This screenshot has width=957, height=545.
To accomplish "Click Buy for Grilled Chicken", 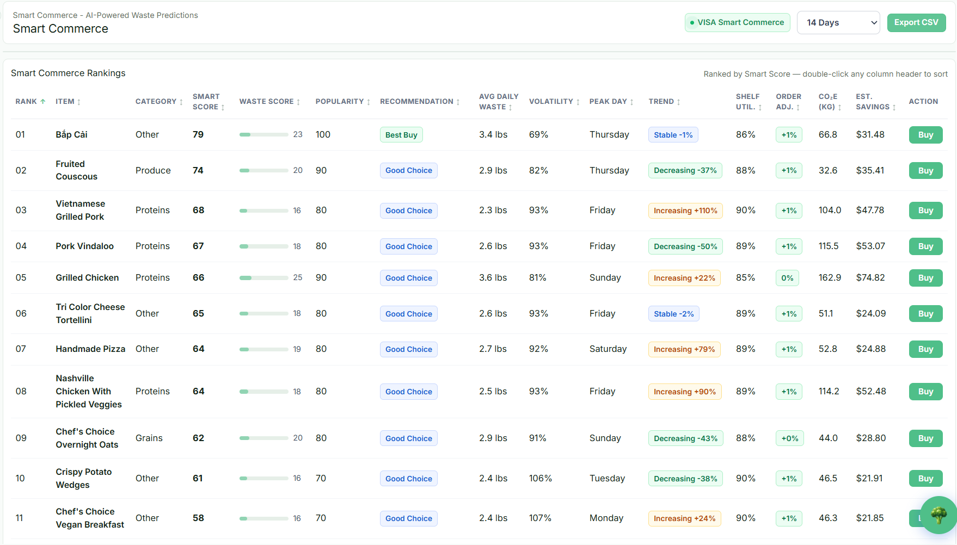I will [925, 278].
